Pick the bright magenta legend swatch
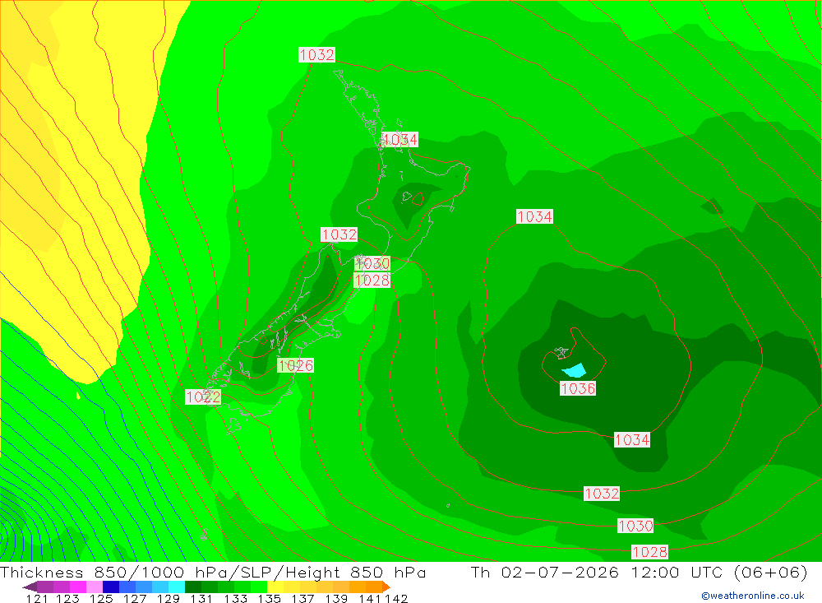This screenshot has width=822, height=603. 77,587
